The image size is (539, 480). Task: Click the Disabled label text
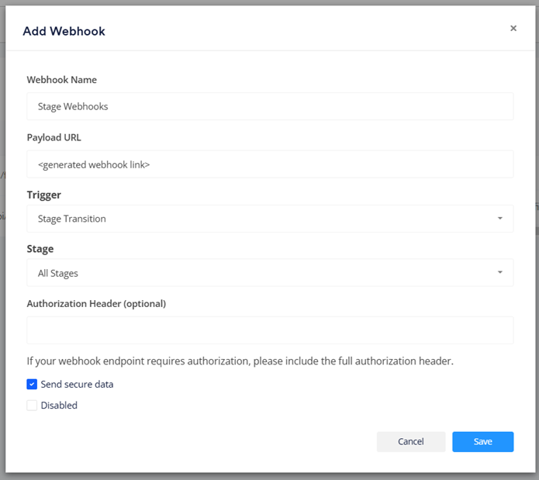pyautogui.click(x=59, y=406)
